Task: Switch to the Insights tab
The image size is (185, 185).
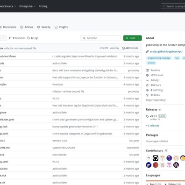Action: point(61,27)
